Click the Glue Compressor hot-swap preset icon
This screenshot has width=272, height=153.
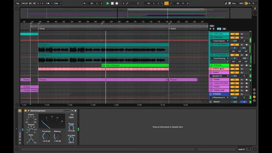73,110
